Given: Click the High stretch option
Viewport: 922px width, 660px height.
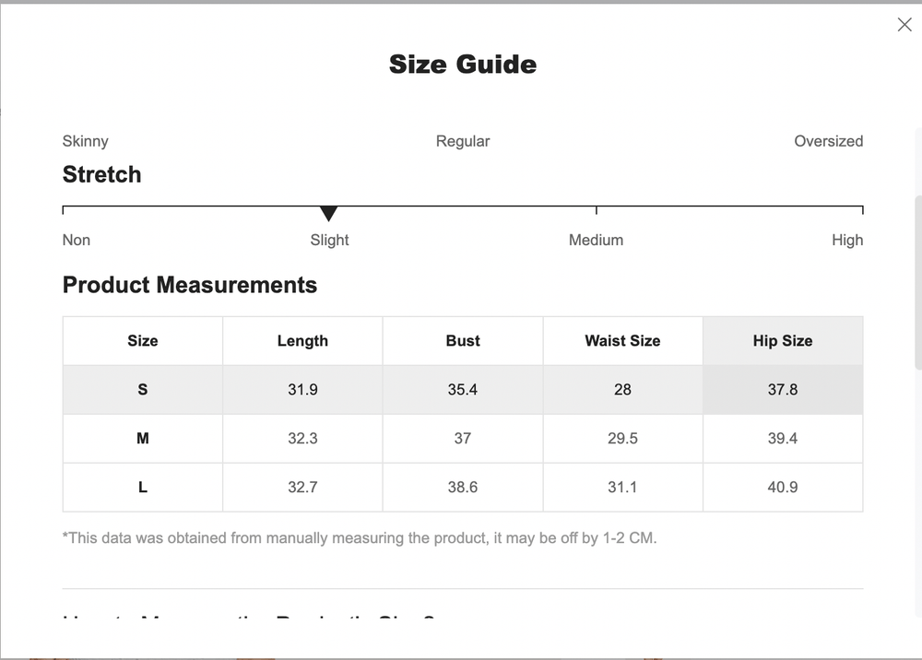Looking at the screenshot, I should coord(847,240).
